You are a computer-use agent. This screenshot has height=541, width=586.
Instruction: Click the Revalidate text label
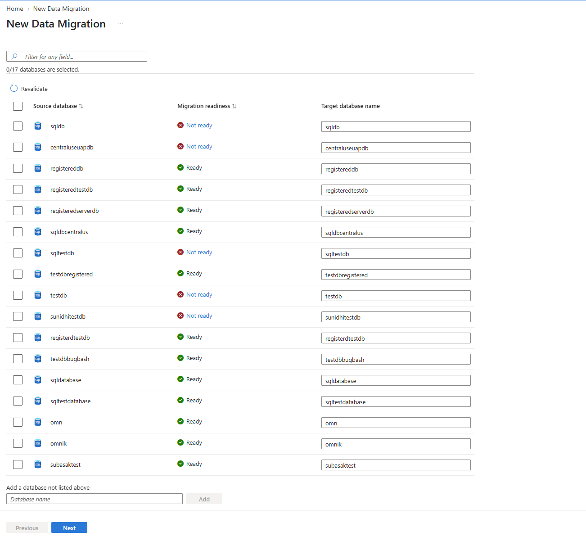point(34,89)
